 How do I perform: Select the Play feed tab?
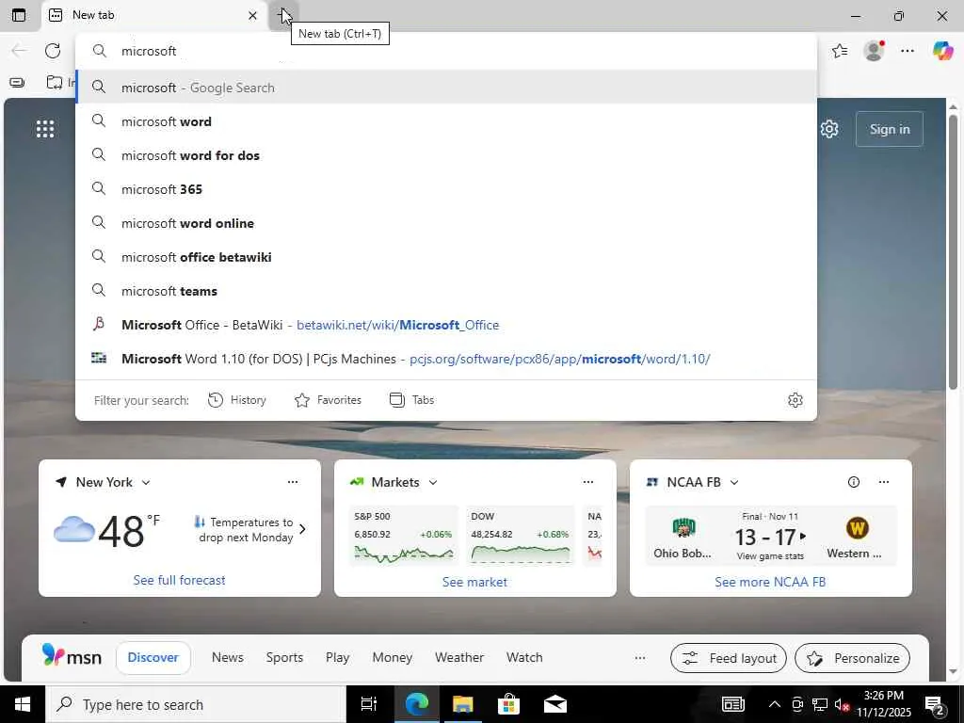point(338,658)
